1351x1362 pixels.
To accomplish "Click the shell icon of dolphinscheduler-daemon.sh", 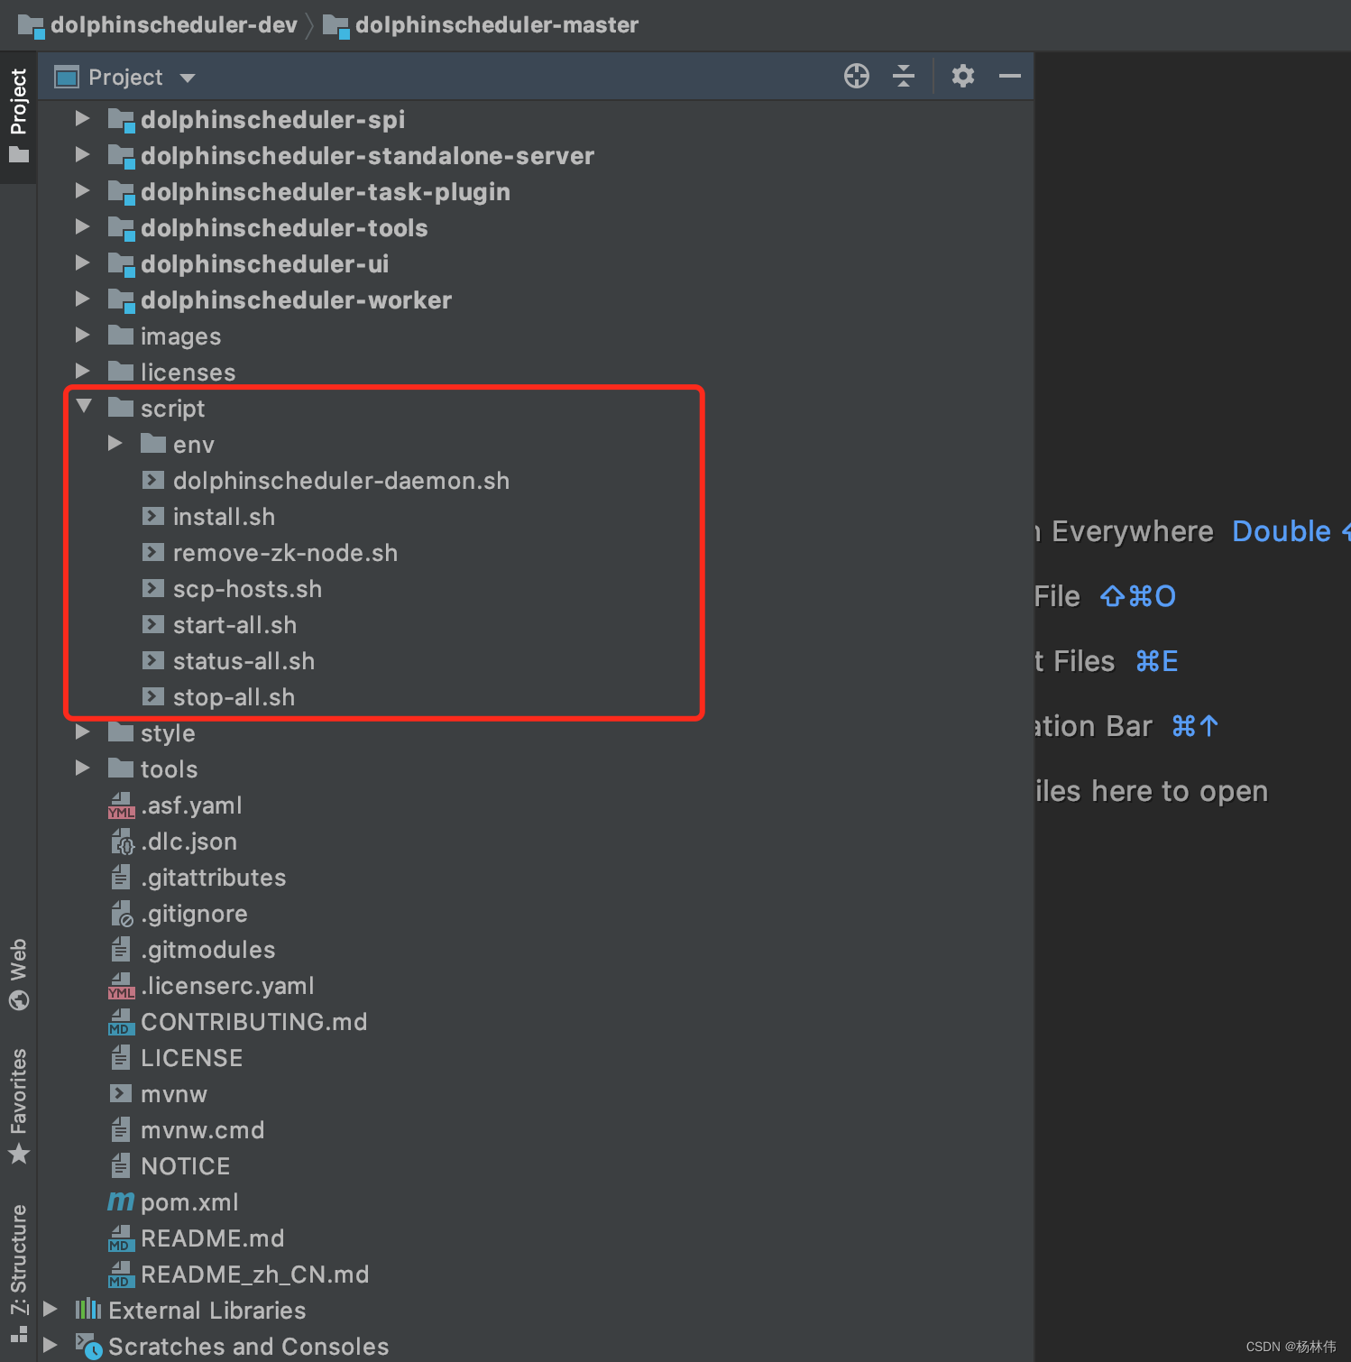I will coord(153,480).
